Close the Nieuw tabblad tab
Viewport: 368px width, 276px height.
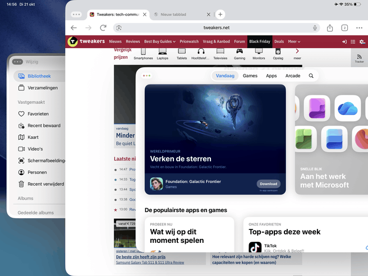pos(209,15)
